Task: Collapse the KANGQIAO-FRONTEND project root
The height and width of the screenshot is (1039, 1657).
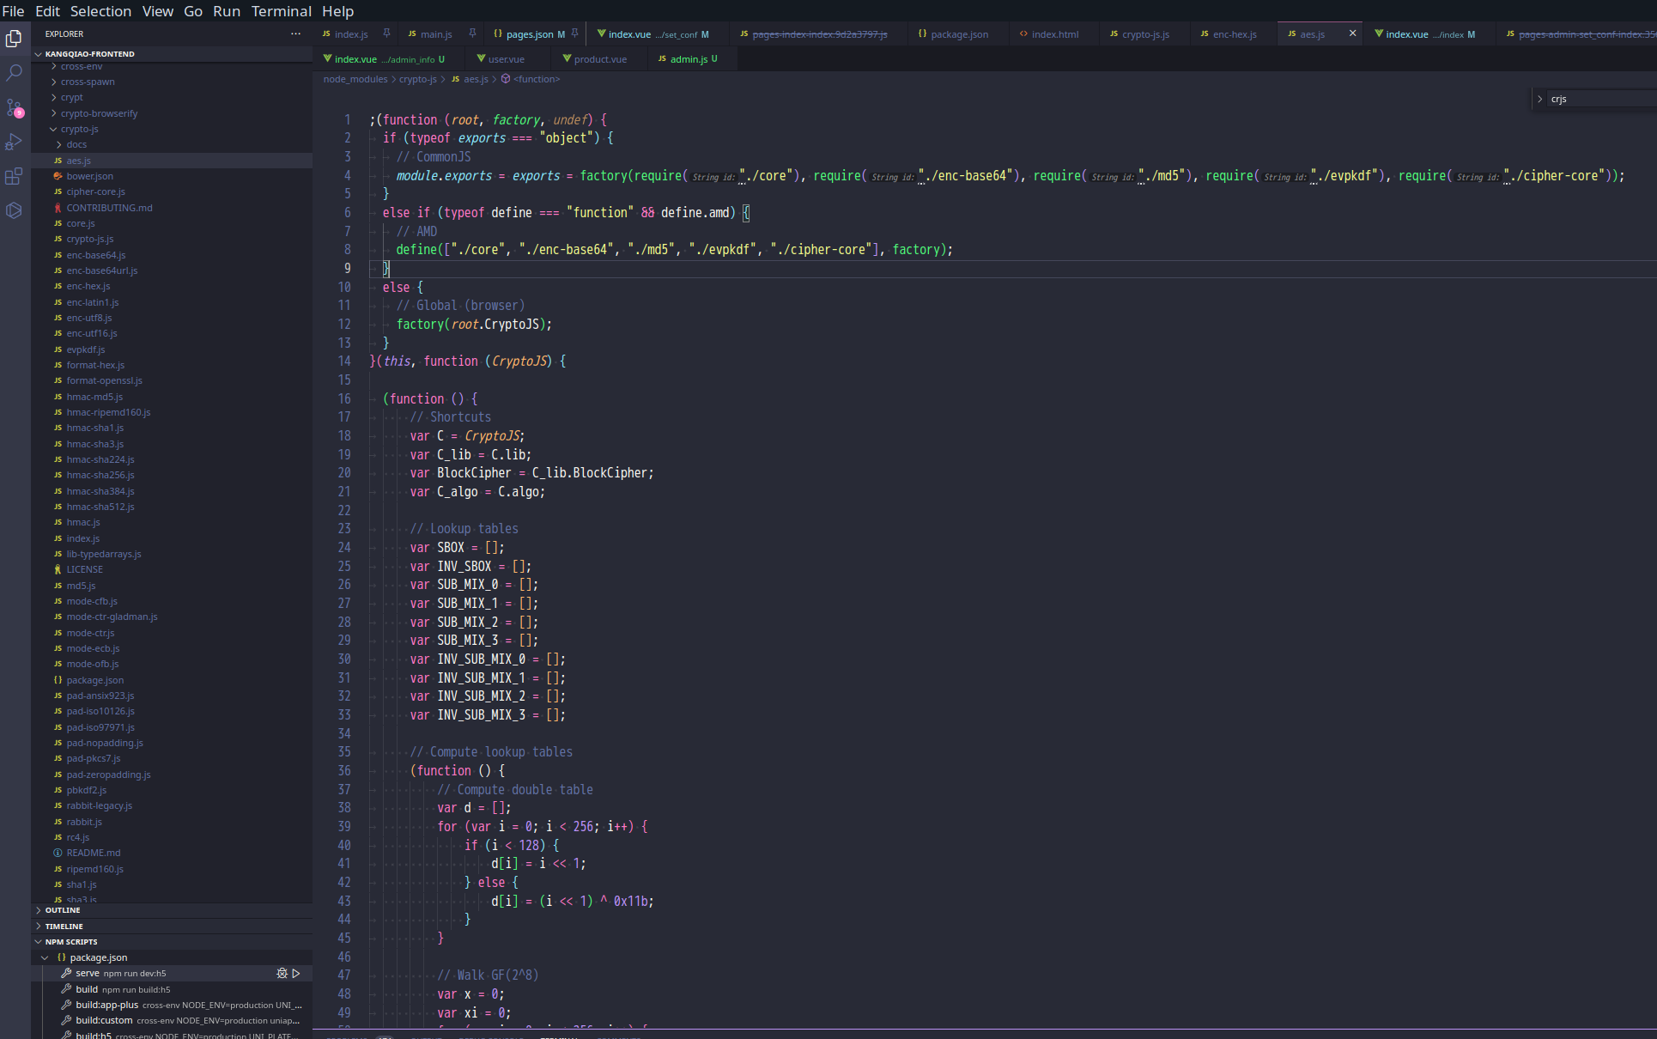Action: click(x=39, y=54)
